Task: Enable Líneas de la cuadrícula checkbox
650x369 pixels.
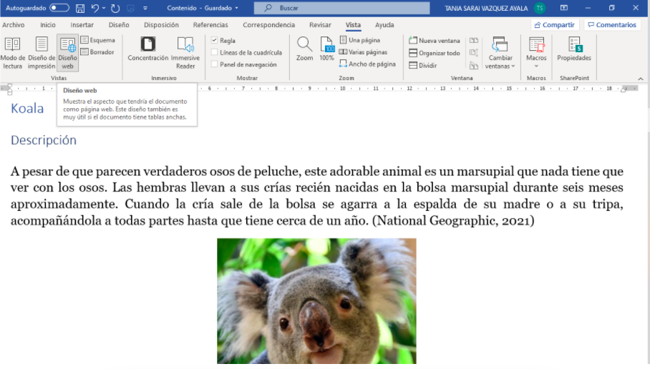Action: [214, 52]
